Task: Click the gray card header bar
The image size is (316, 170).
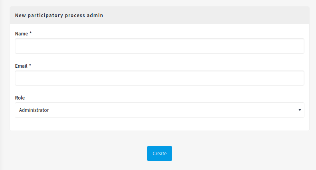Action: [159, 15]
